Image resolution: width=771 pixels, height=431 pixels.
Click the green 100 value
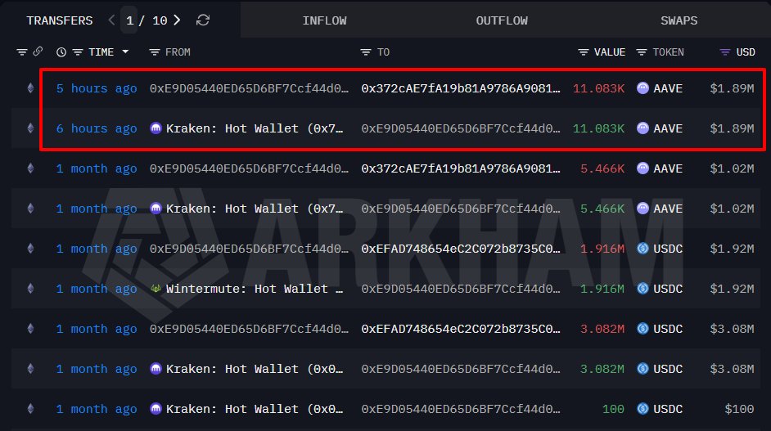pos(613,409)
